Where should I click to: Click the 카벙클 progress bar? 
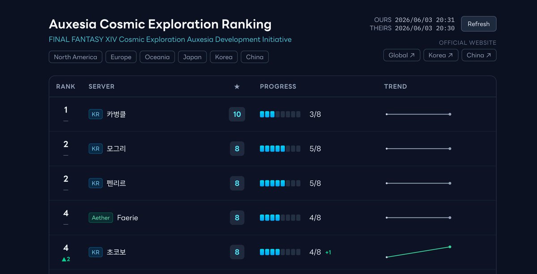pos(280,114)
